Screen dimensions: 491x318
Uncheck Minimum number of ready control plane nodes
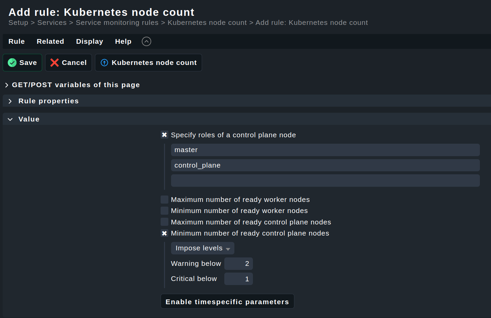tap(164, 233)
